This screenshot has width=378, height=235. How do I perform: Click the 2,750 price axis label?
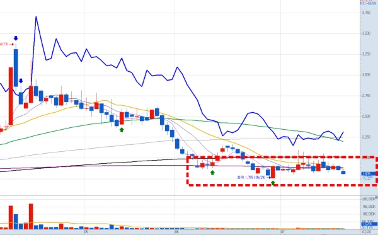[x=366, y=95]
